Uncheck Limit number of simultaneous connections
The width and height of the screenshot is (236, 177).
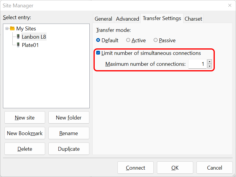click(98, 53)
